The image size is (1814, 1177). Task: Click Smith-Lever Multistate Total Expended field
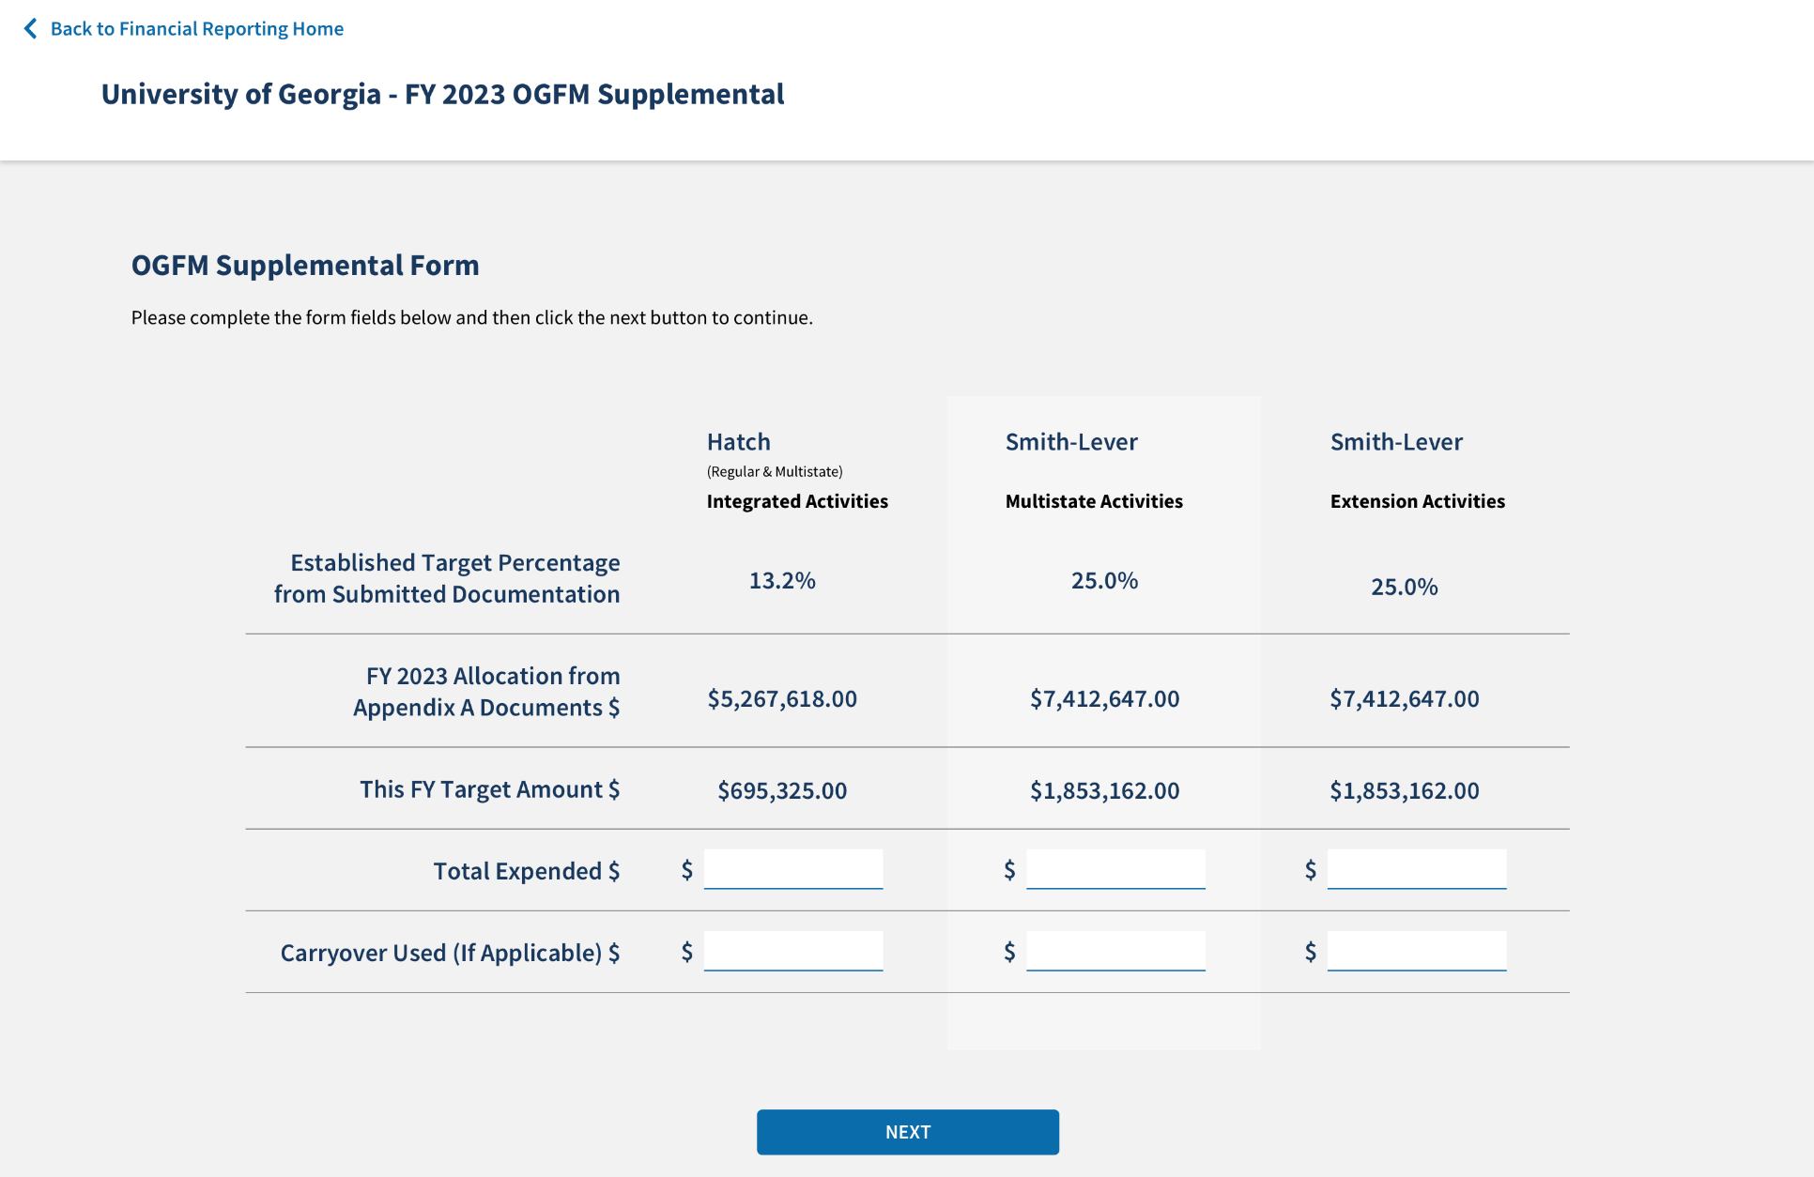(x=1115, y=869)
